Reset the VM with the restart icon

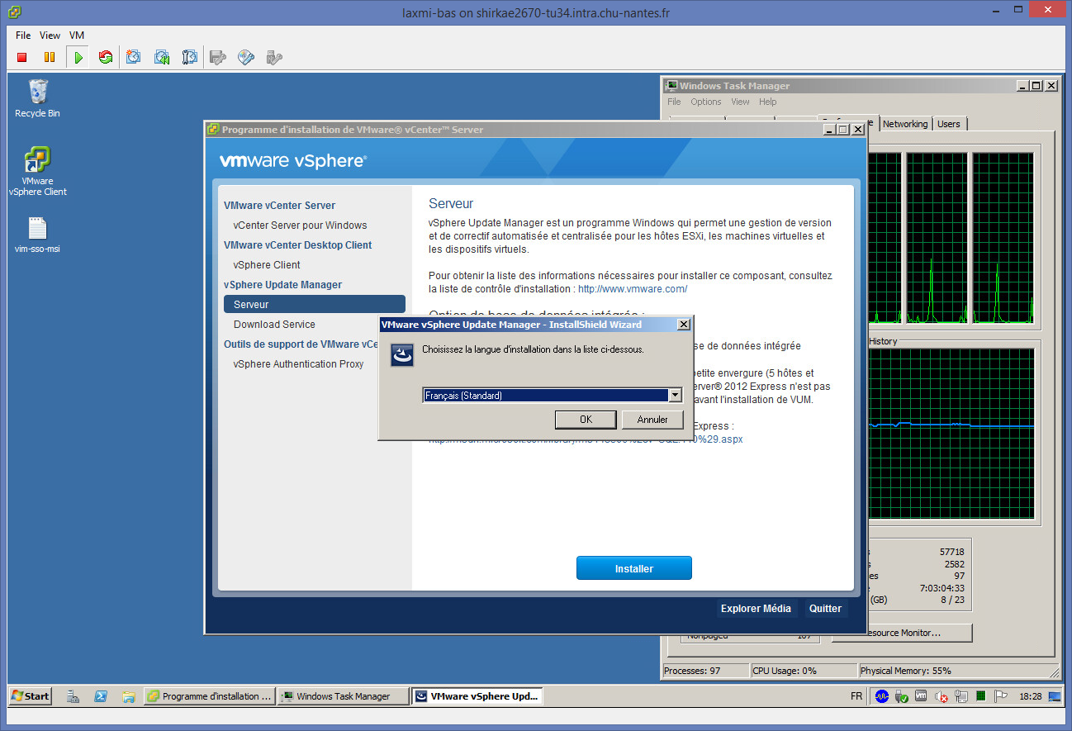click(x=105, y=57)
